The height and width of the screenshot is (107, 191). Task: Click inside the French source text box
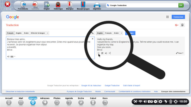pos(50,48)
